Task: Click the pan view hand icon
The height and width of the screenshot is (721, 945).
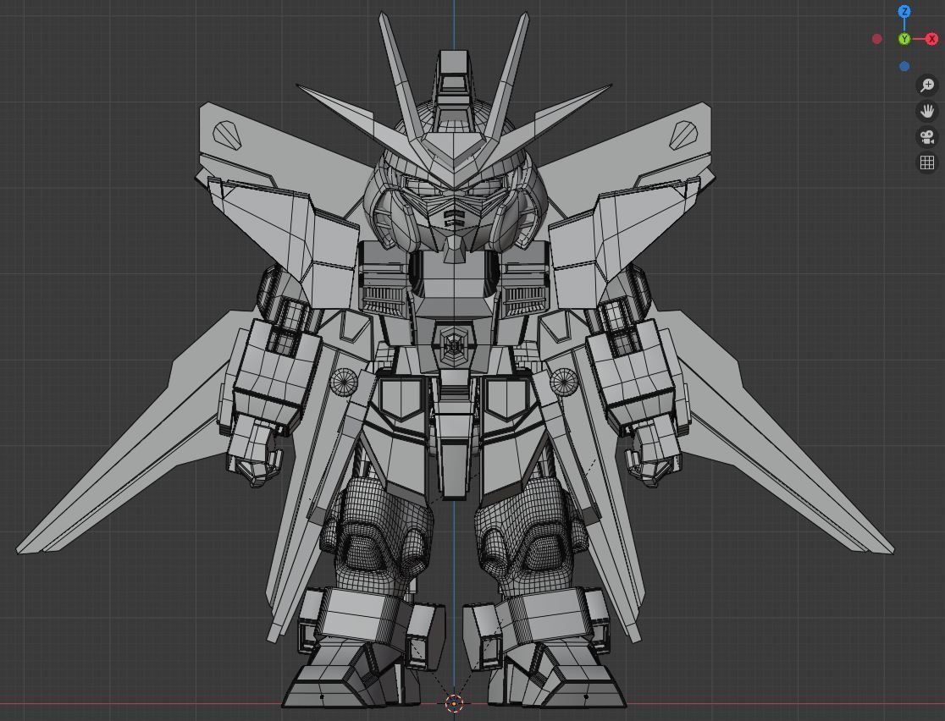Action: pos(927,112)
